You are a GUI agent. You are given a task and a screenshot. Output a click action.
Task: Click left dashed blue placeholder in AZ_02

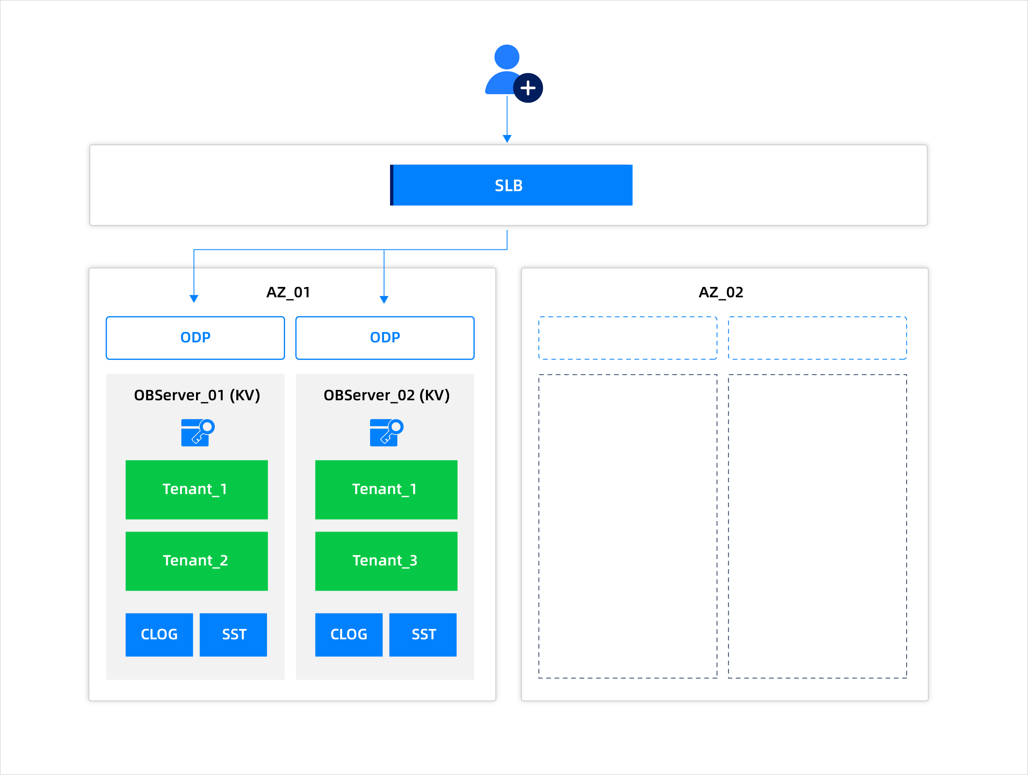(x=628, y=338)
